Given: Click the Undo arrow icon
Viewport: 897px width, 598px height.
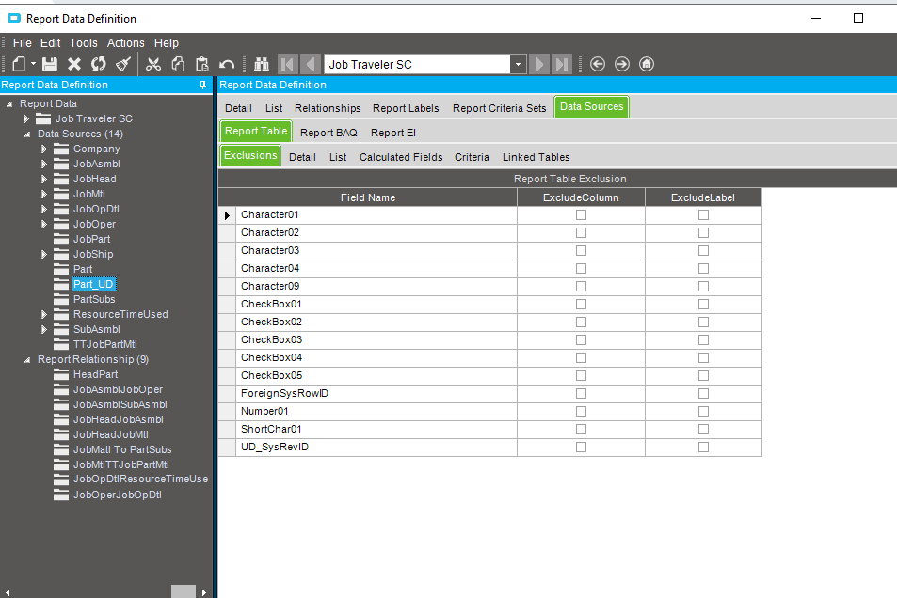Looking at the screenshot, I should pyautogui.click(x=227, y=64).
